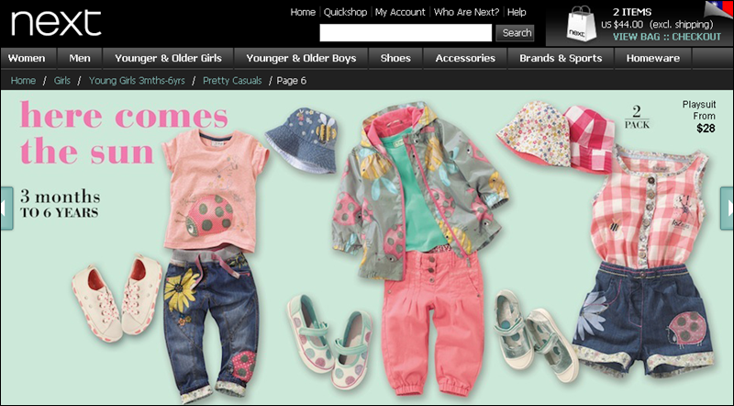Click the Next logo
This screenshot has height=406, width=734.
tap(56, 22)
